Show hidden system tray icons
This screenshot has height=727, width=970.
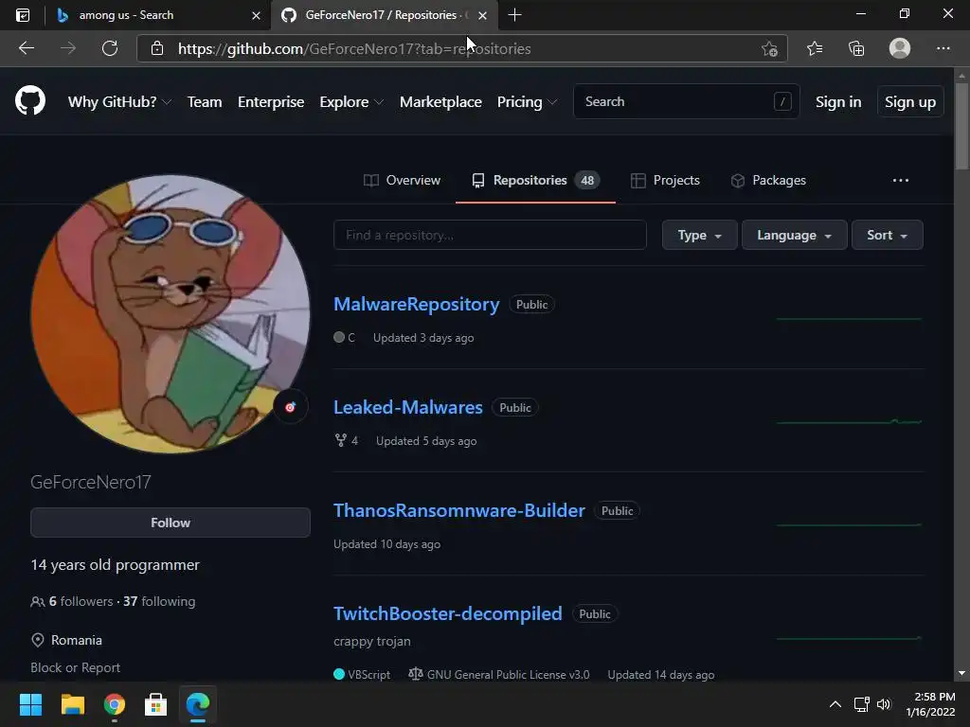pyautogui.click(x=835, y=704)
